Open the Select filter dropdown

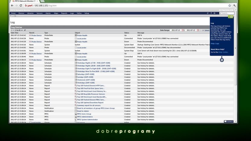pyautogui.click(x=206, y=30)
